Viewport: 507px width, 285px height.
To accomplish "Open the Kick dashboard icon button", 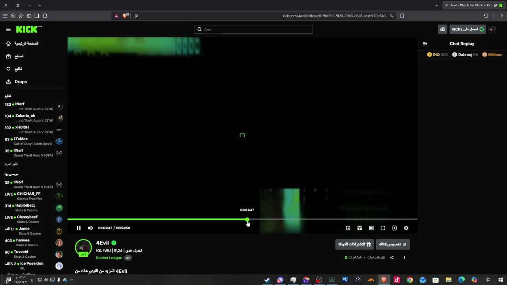I will (x=442, y=29).
